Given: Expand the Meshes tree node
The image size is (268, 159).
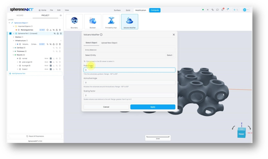Looking at the screenshot, I should click(x=14, y=37).
